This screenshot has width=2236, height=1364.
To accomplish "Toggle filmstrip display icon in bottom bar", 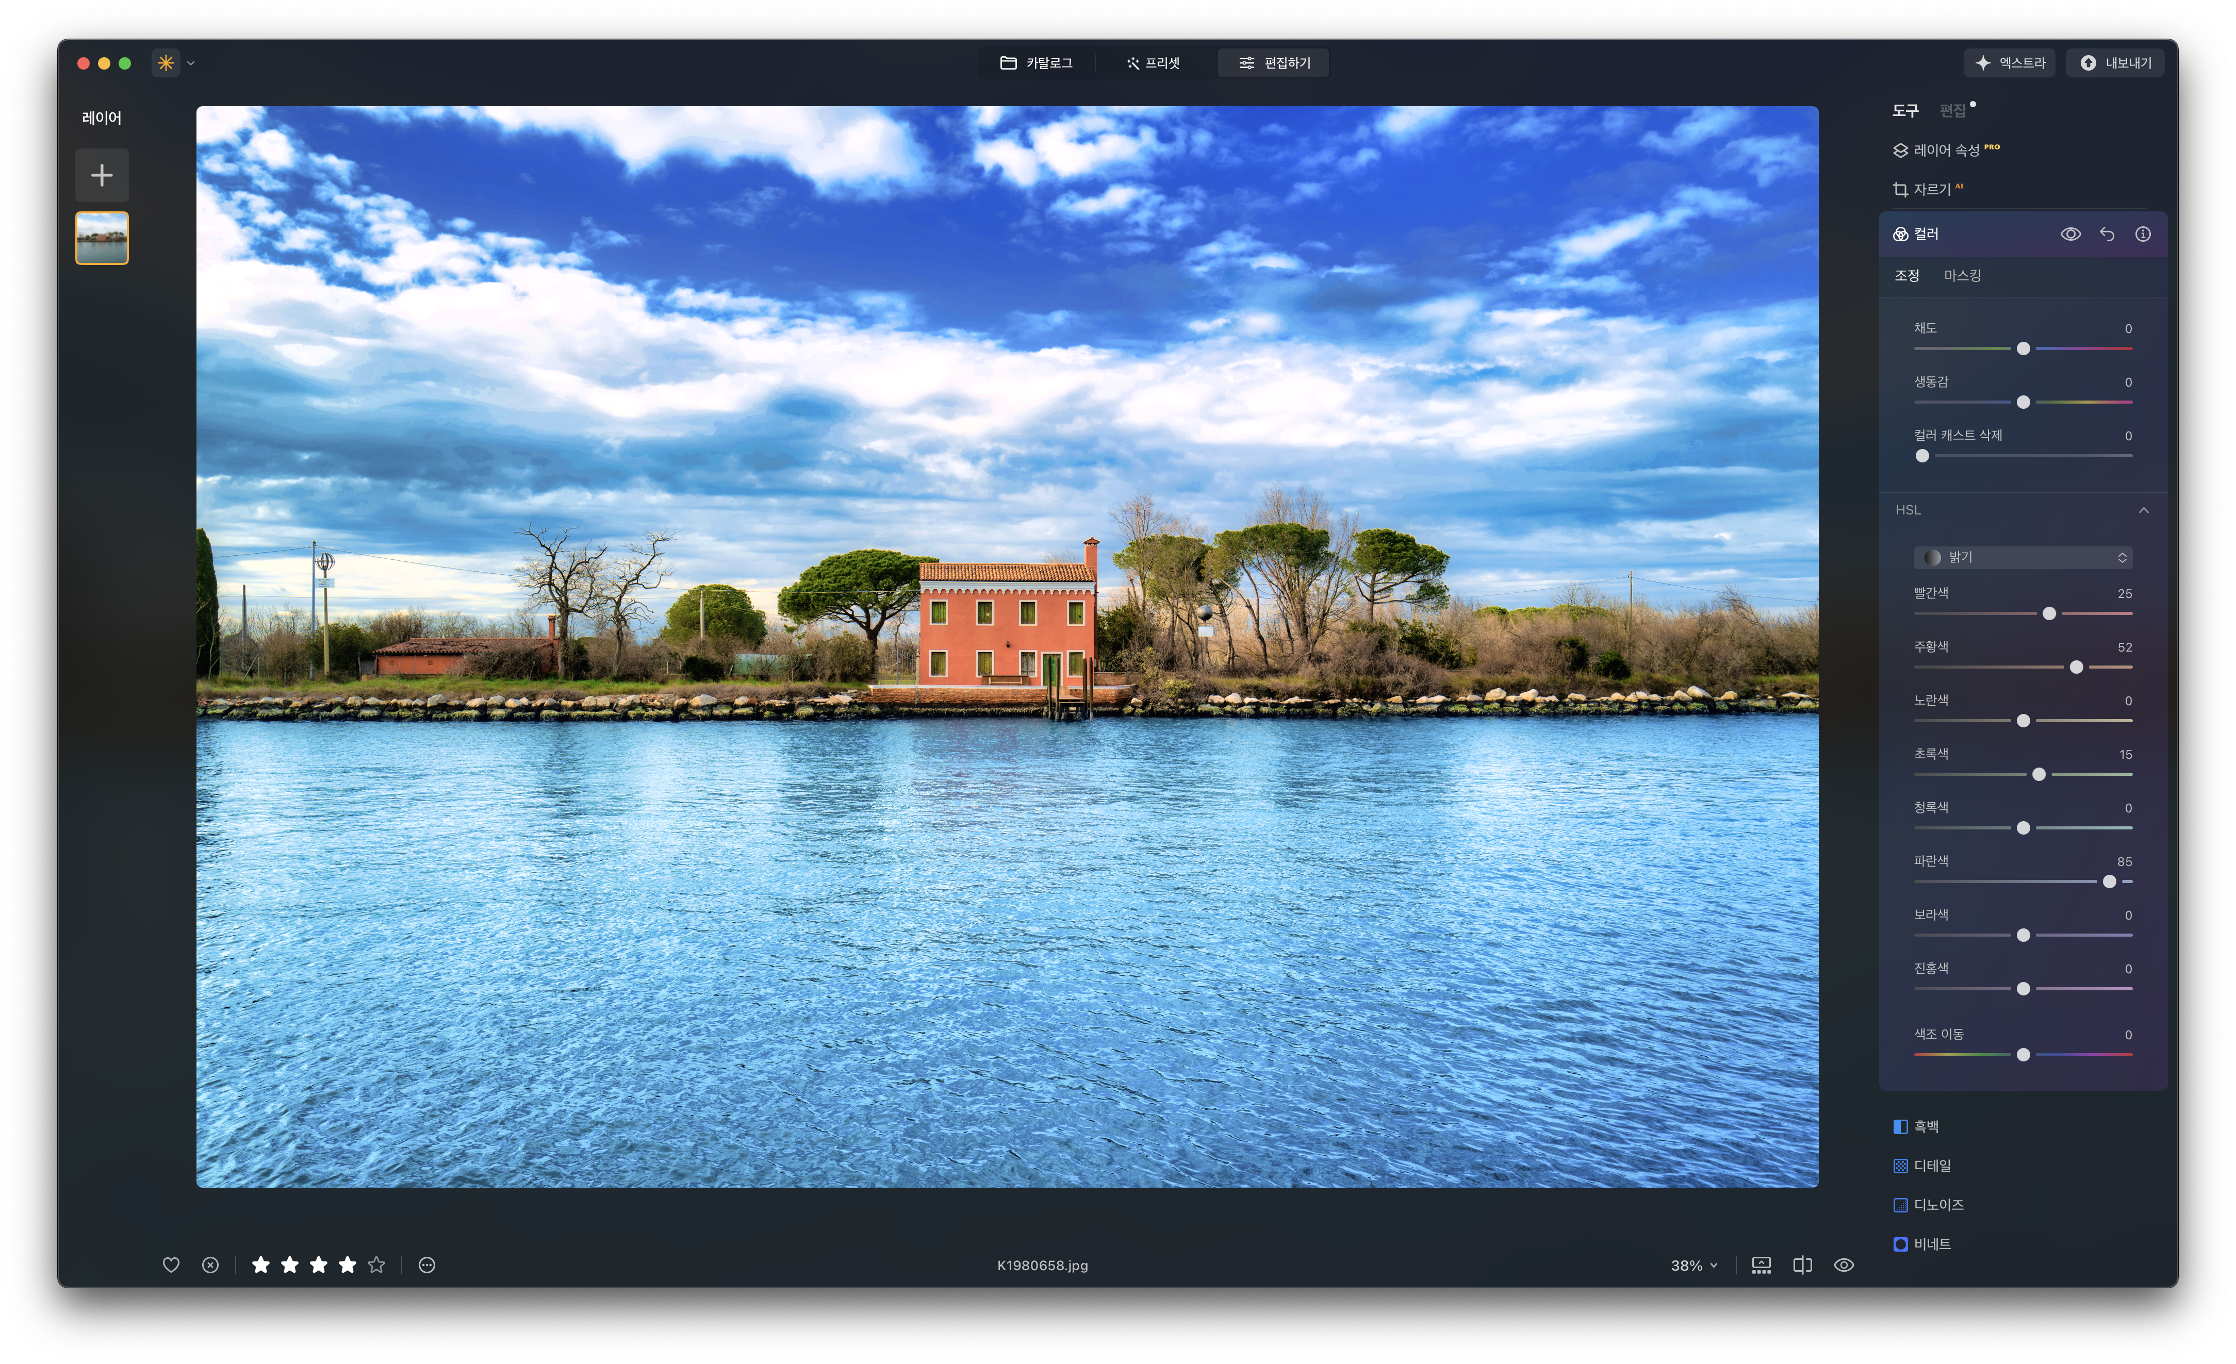I will tap(1761, 1264).
